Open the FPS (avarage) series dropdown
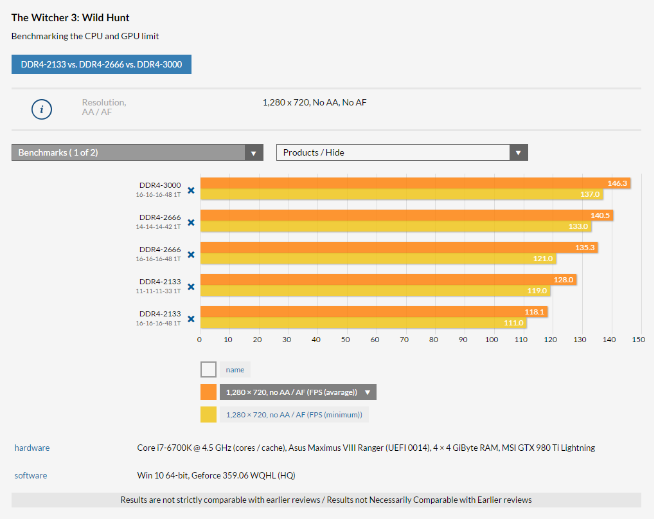The width and height of the screenshot is (658, 519). point(298,392)
